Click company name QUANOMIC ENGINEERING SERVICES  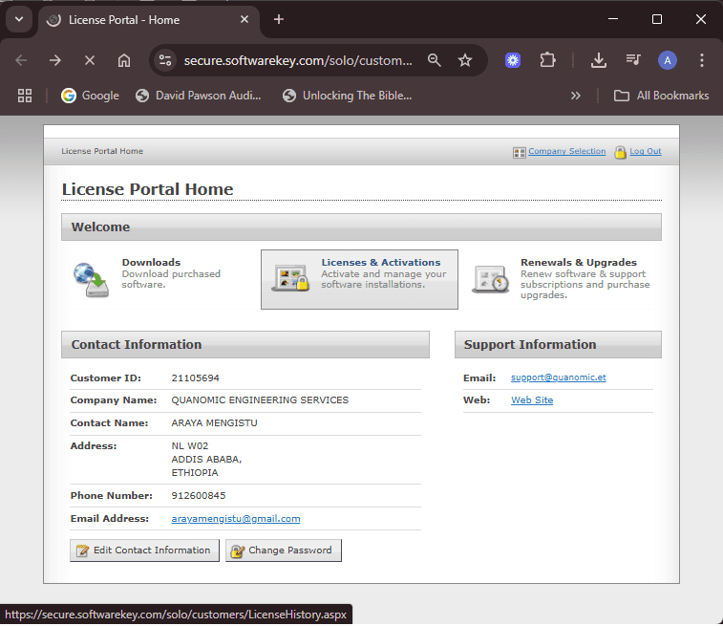(260, 400)
